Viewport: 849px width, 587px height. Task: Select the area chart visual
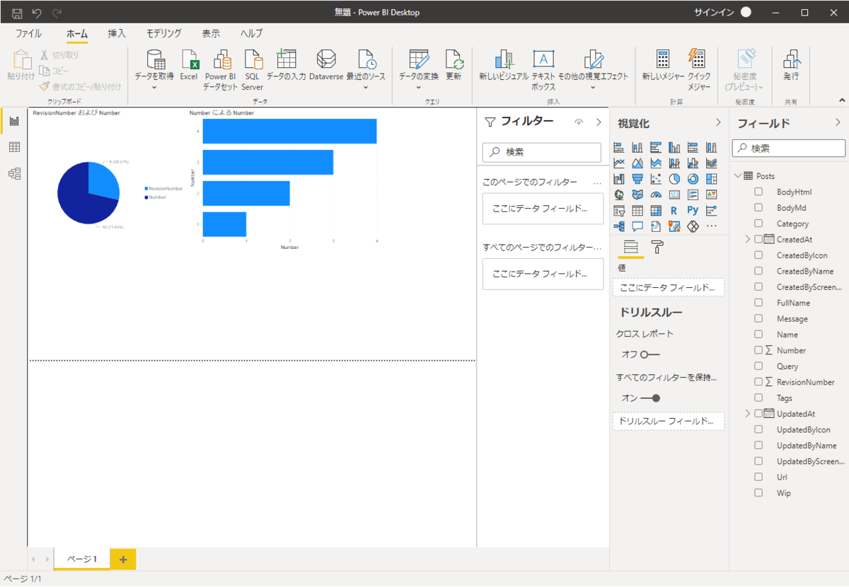tap(637, 163)
